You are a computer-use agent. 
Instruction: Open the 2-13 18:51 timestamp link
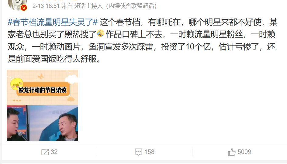coord(46,6)
